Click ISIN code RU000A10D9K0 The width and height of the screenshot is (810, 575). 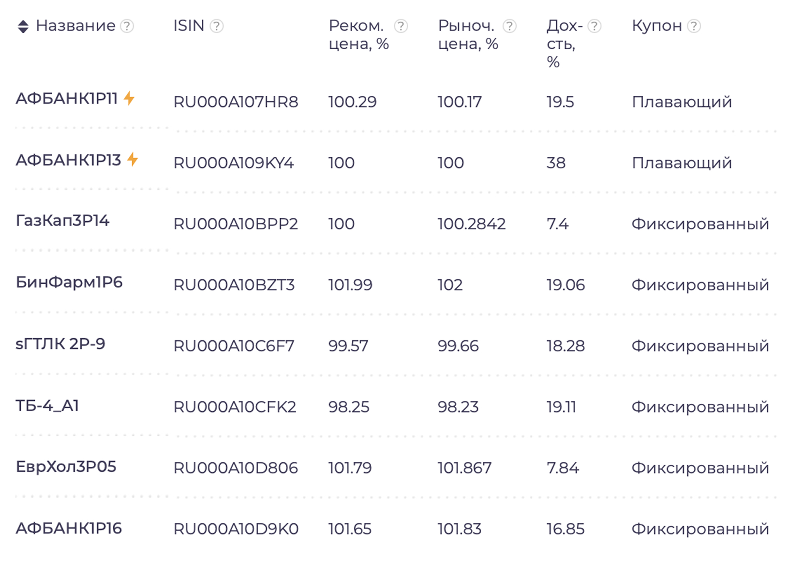pos(236,529)
